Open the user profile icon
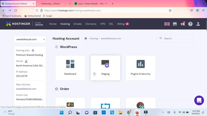This screenshot has width=207, height=116. [198, 24]
